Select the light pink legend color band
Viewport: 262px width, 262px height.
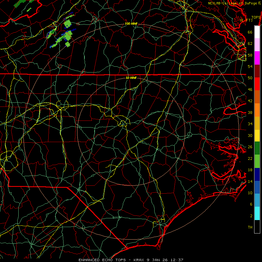click(257, 45)
